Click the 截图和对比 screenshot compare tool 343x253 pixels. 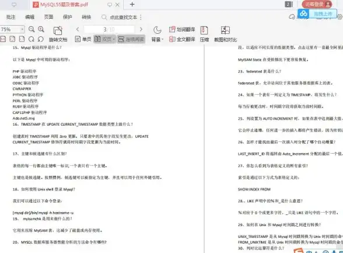[225, 34]
